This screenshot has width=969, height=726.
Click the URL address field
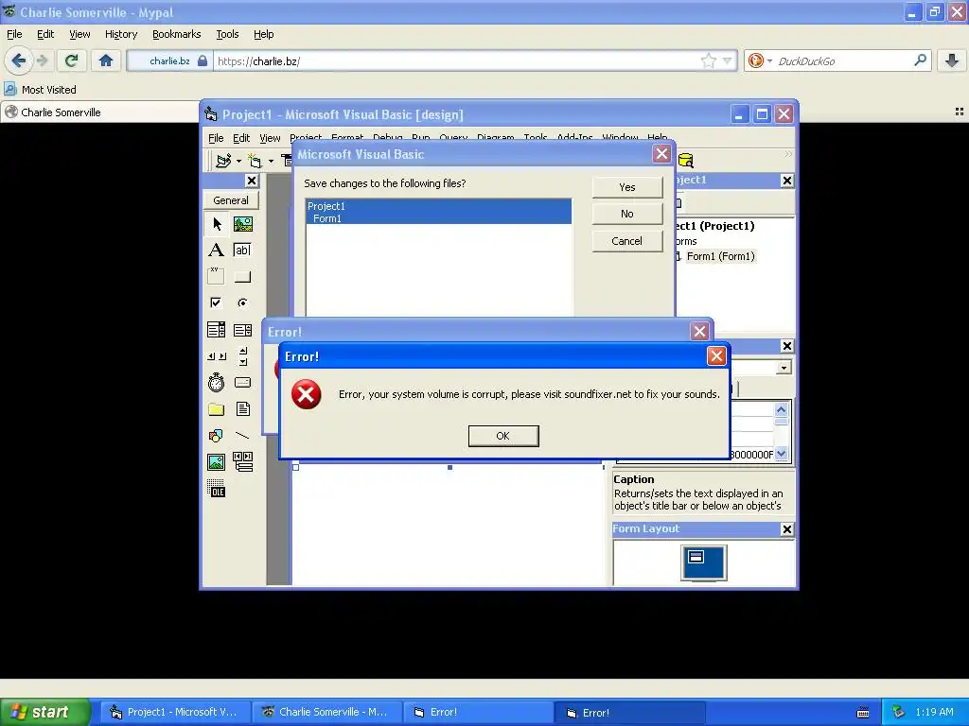tap(457, 60)
